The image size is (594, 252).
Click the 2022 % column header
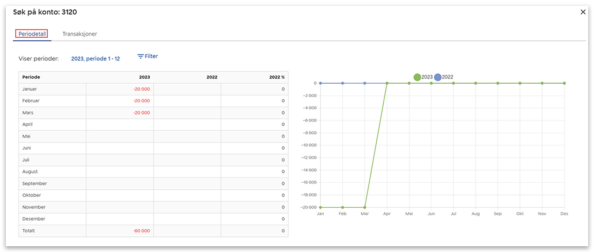[277, 77]
